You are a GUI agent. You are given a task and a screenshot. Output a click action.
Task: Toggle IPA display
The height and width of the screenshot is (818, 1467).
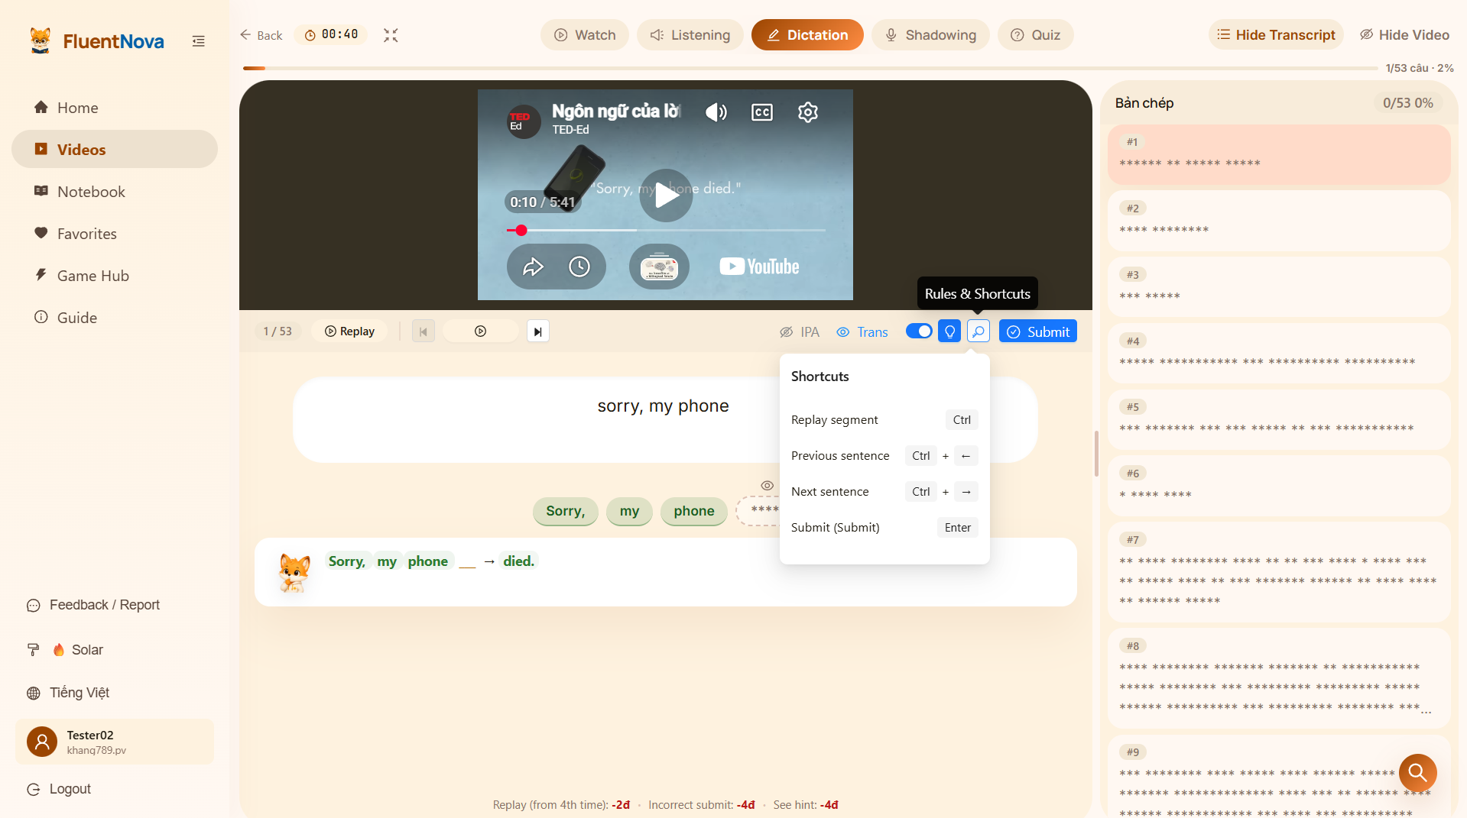(800, 332)
